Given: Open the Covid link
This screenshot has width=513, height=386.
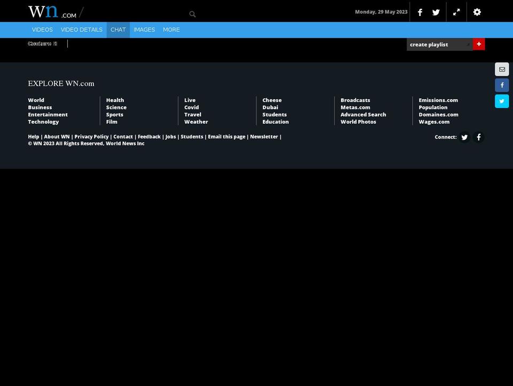Looking at the screenshot, I should [191, 107].
